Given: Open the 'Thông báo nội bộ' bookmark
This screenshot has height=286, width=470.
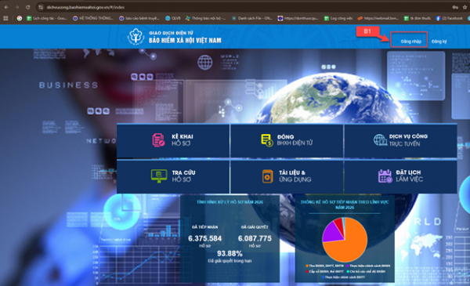Looking at the screenshot, I should [x=205, y=18].
